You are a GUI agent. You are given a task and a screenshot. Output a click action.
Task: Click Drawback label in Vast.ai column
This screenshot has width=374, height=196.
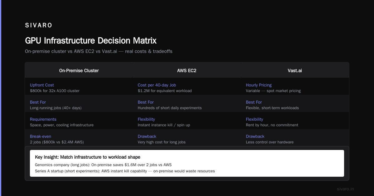[x=255, y=136]
